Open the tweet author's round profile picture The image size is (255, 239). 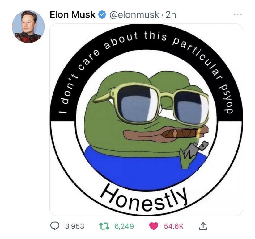click(28, 27)
